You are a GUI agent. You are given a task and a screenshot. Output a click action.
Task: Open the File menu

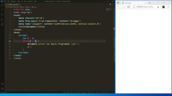point(5,1)
